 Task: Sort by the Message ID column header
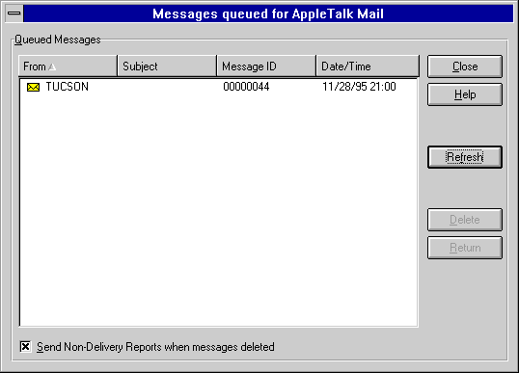pyautogui.click(x=266, y=67)
